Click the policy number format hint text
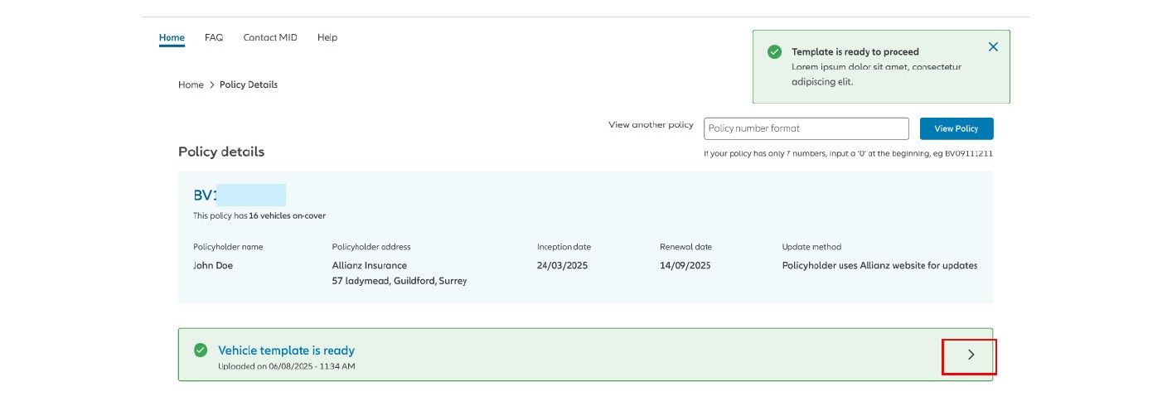1172x406 pixels. coord(848,153)
